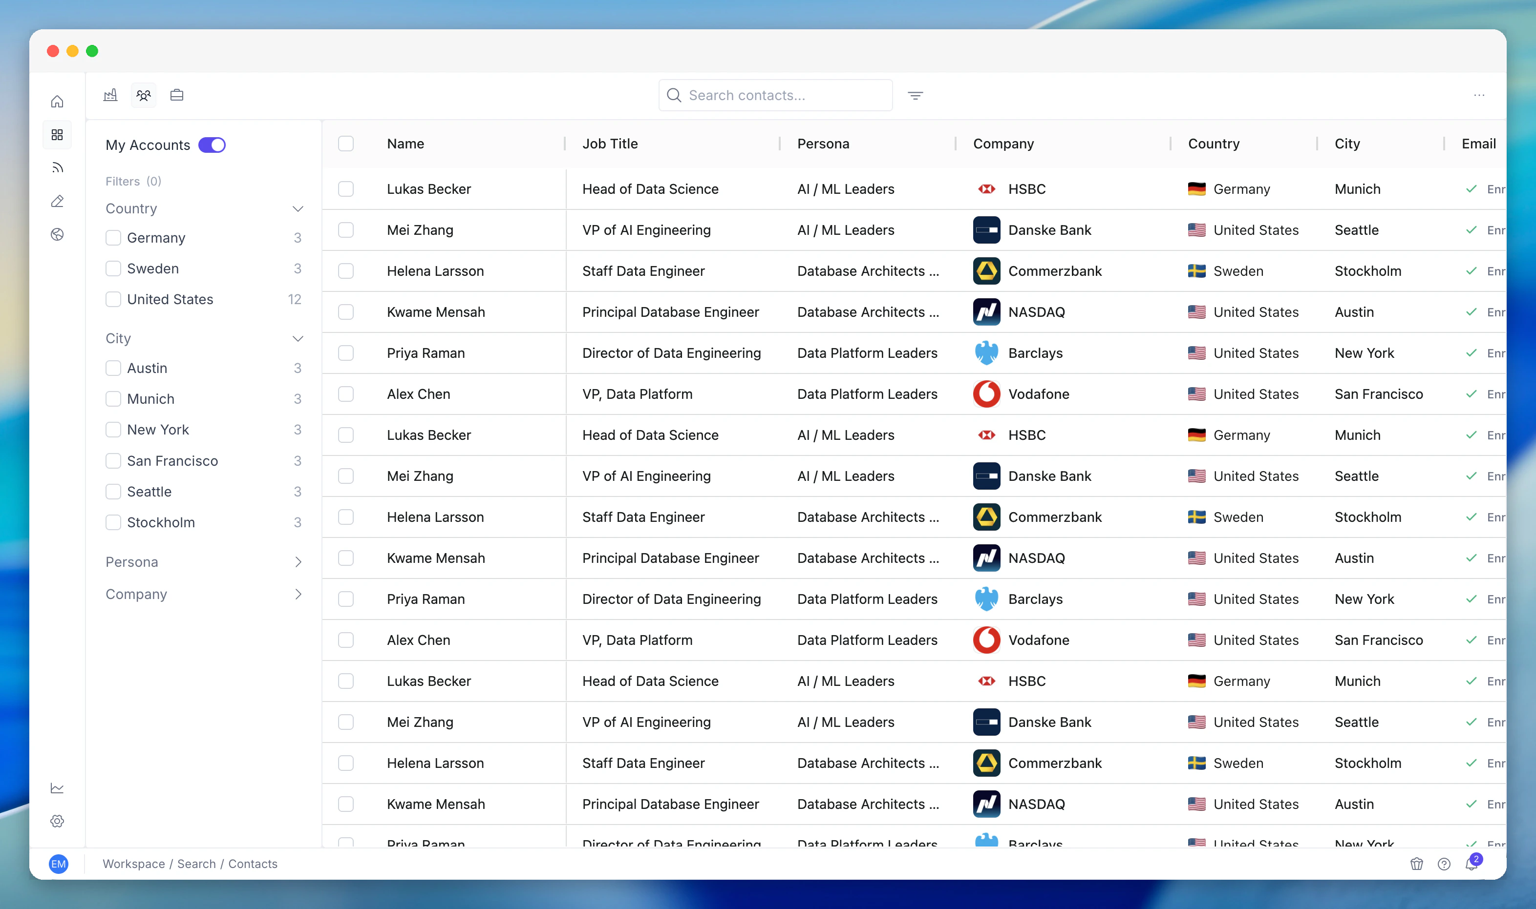Click Germany flag in first Lukas Becker row
The width and height of the screenshot is (1536, 909).
1196,188
